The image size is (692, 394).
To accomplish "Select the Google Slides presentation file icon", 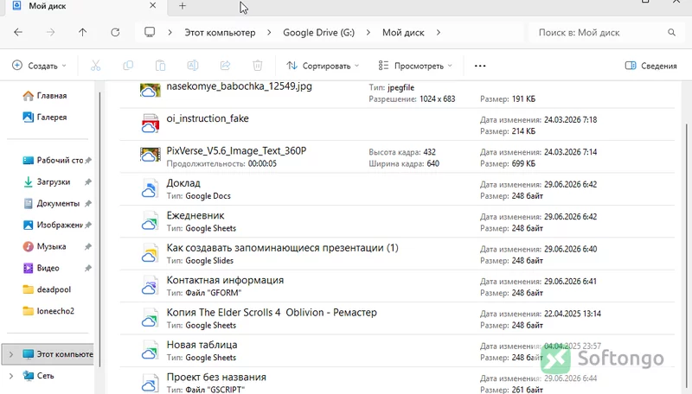I will 150,253.
